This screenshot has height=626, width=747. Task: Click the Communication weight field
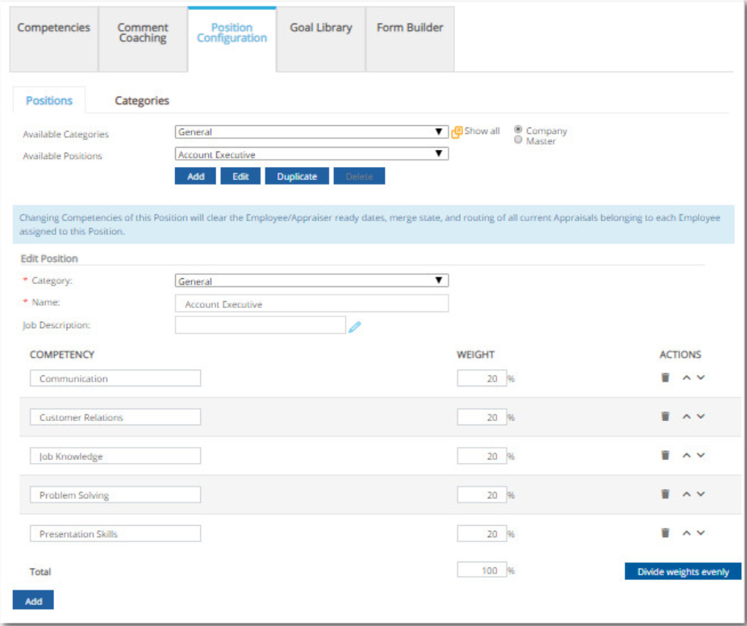click(x=482, y=378)
